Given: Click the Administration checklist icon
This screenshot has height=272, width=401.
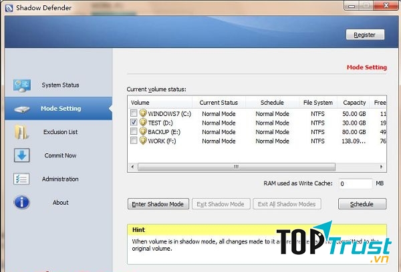Looking at the screenshot, I should click(x=21, y=179).
